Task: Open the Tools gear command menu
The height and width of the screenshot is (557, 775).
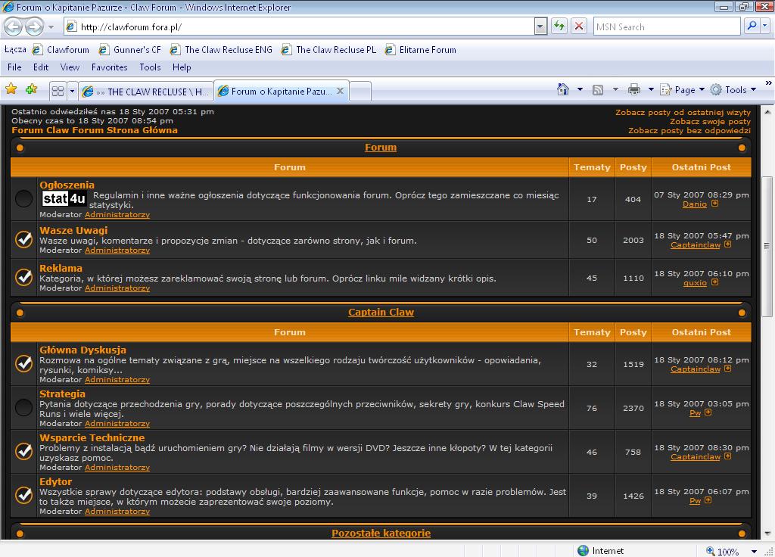Action: (x=733, y=89)
